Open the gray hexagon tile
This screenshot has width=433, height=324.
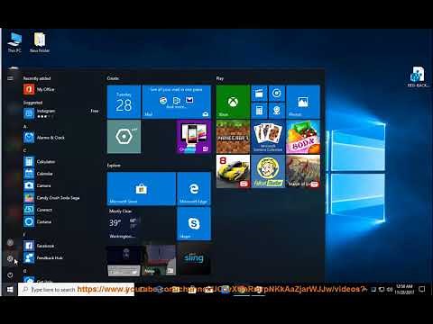(x=124, y=137)
